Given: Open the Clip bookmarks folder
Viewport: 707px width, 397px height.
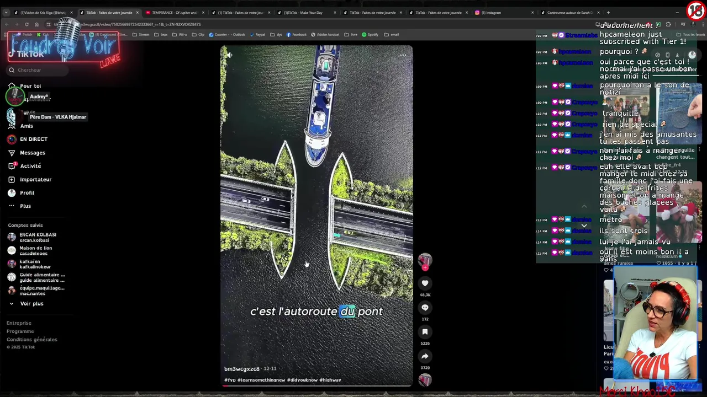Looking at the screenshot, I should tap(198, 35).
